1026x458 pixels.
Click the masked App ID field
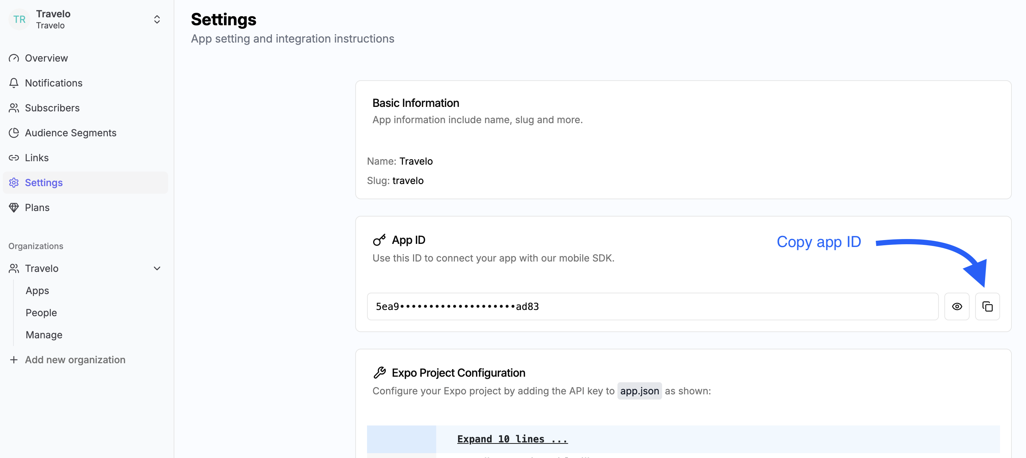[652, 306]
